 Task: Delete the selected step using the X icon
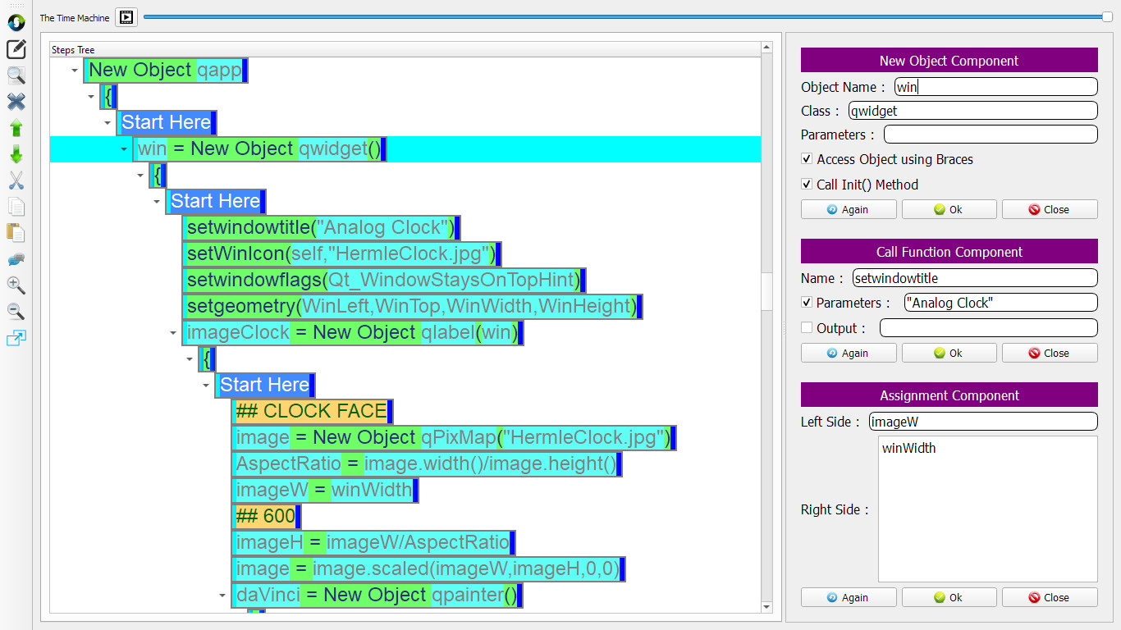click(x=15, y=102)
